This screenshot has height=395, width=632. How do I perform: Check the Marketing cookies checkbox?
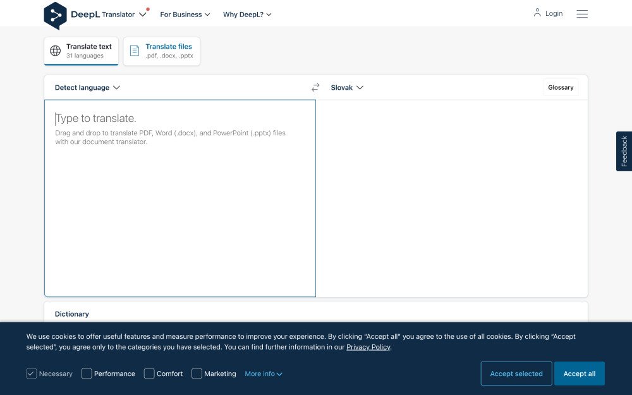(x=197, y=374)
